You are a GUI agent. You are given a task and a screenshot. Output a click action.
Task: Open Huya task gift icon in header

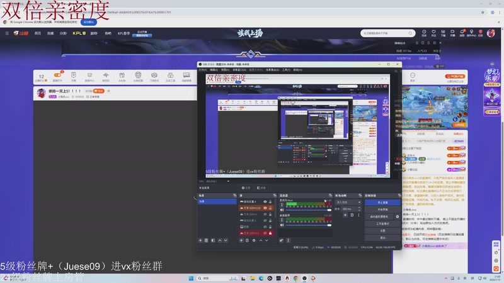point(481,33)
